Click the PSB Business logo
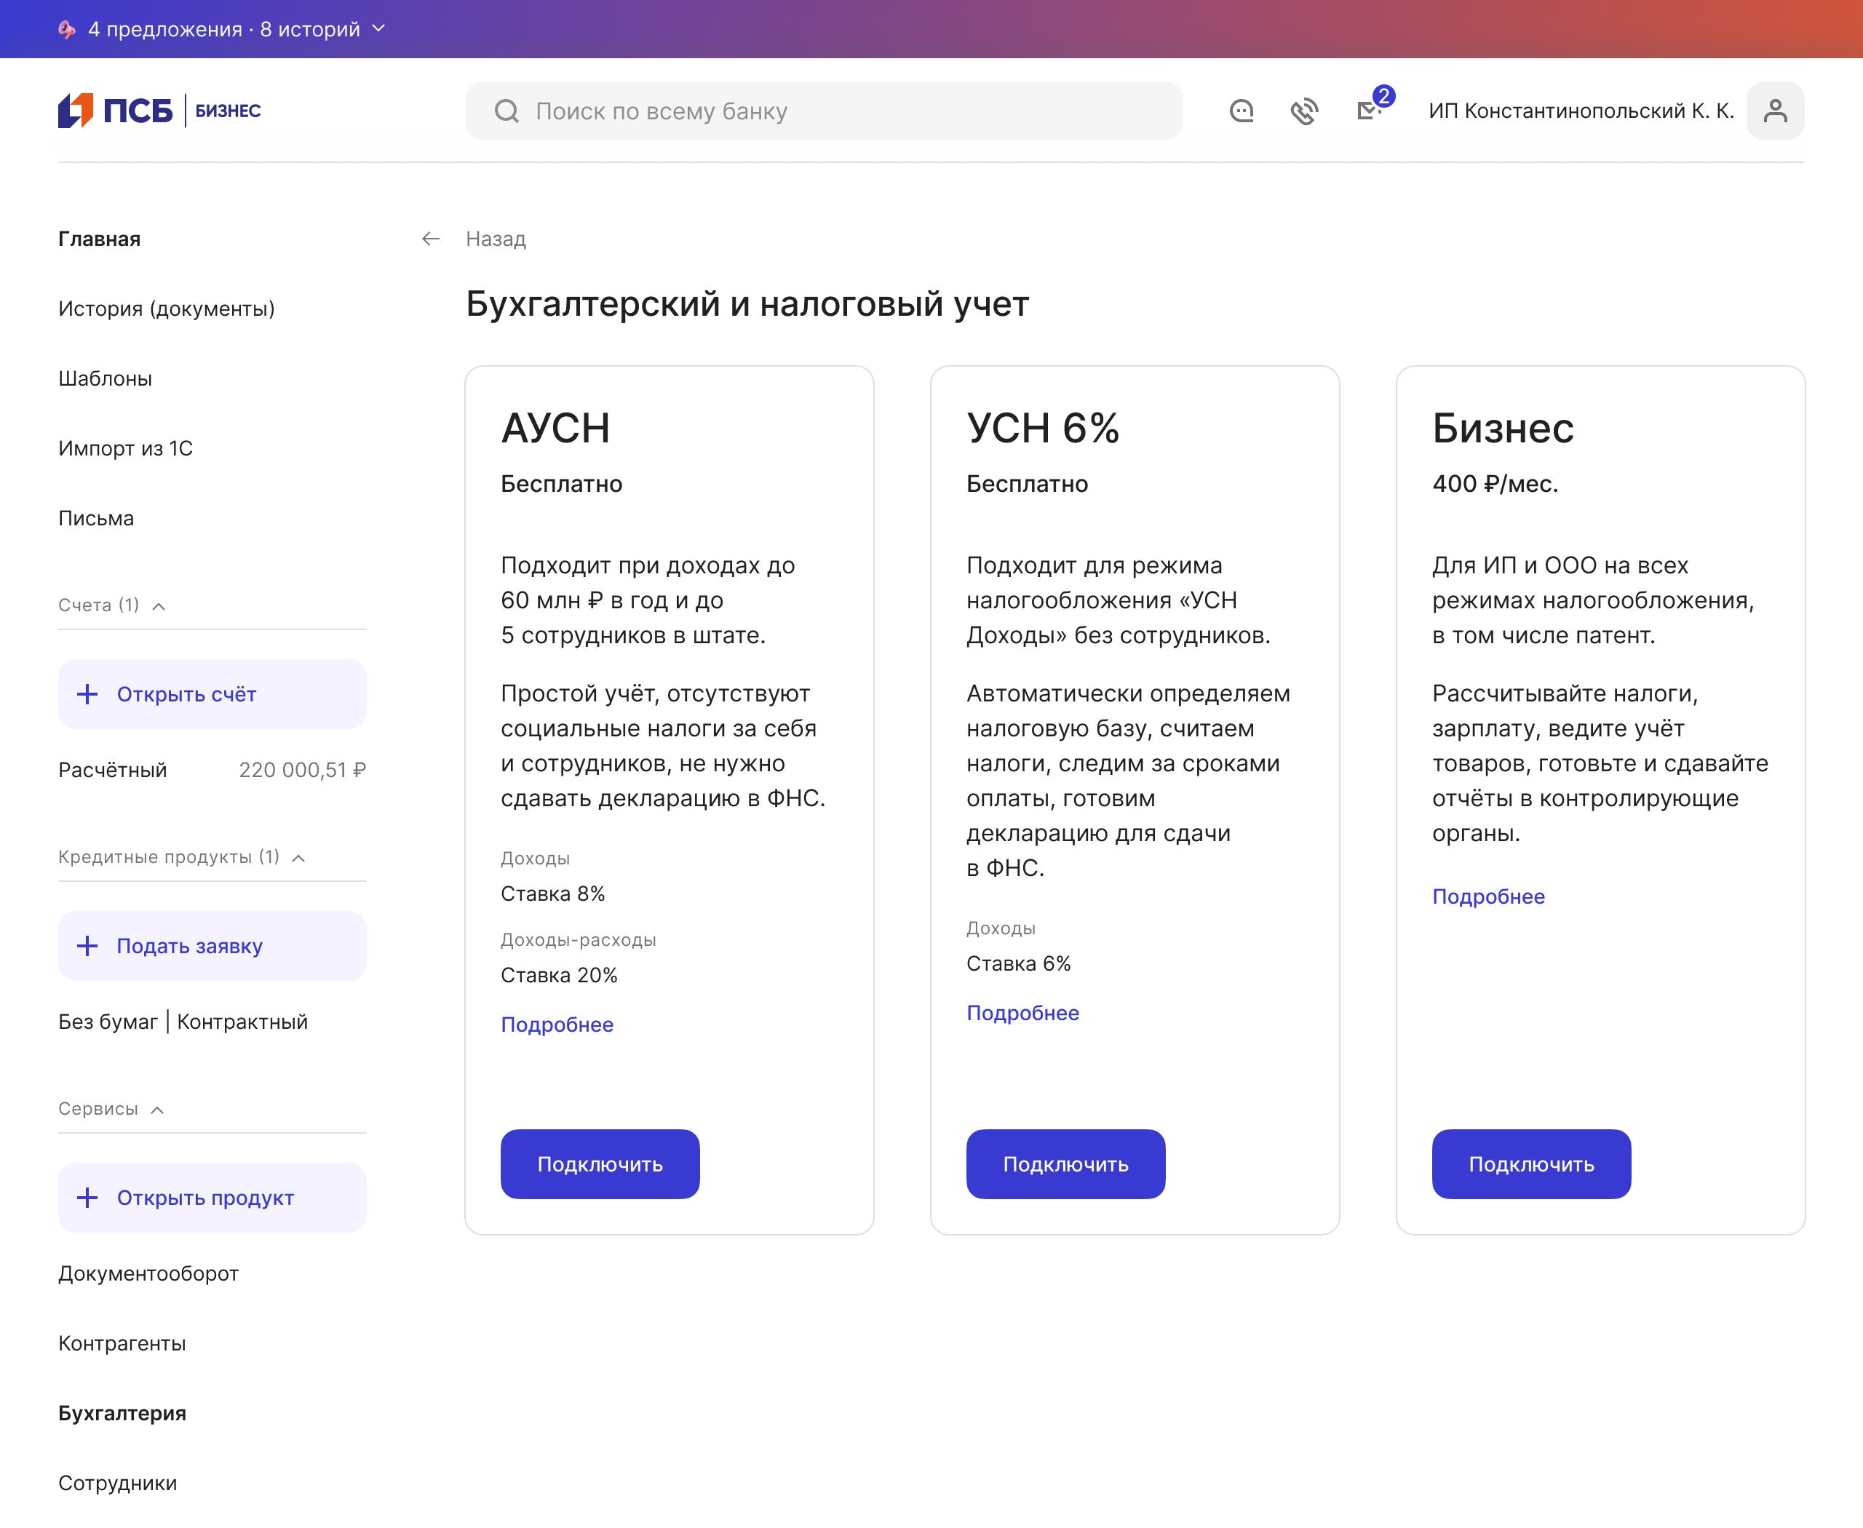Image resolution: width=1863 pixels, height=1528 pixels. click(159, 111)
